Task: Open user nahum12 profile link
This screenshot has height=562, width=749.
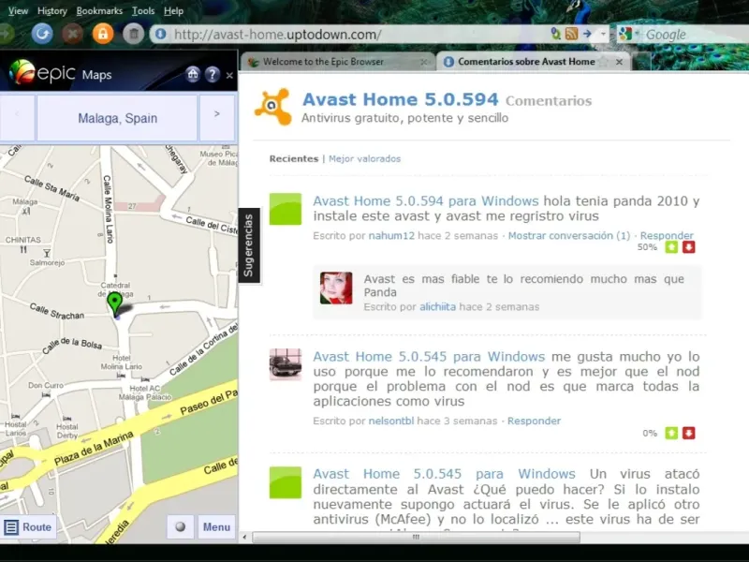Action: point(391,236)
